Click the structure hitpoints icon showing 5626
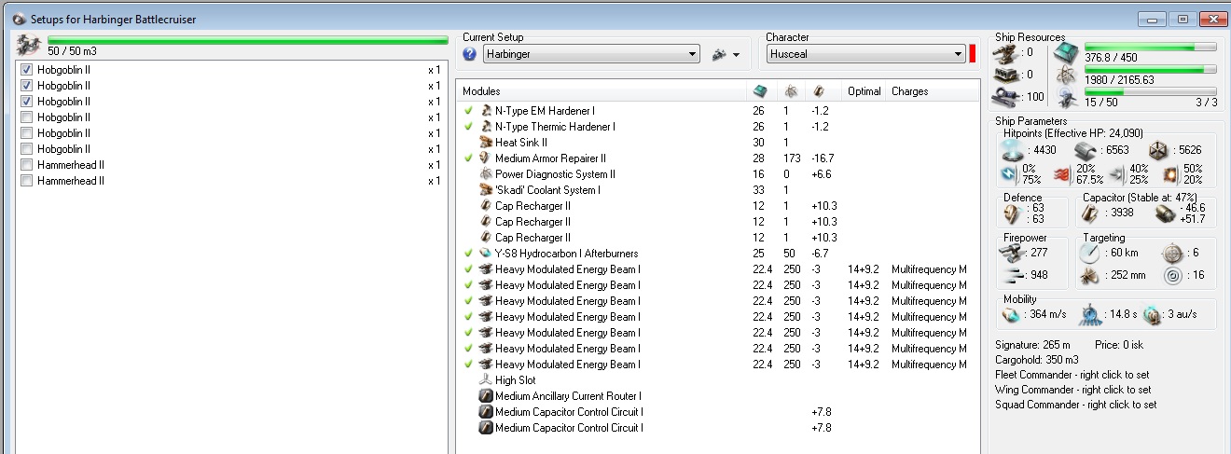 [x=1156, y=149]
